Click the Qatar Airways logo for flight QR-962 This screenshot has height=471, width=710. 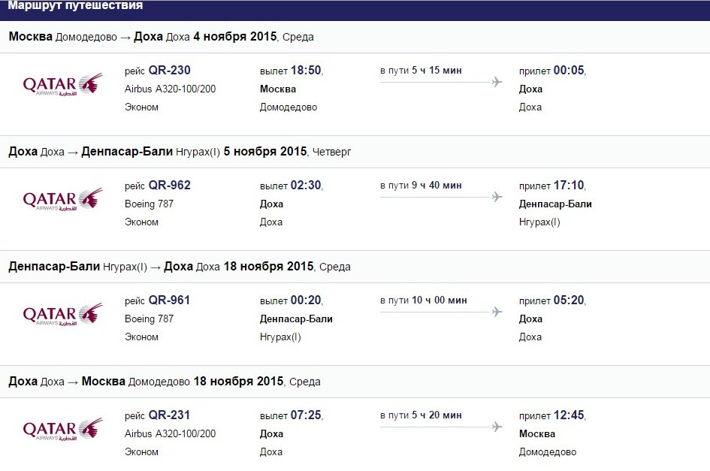62,199
